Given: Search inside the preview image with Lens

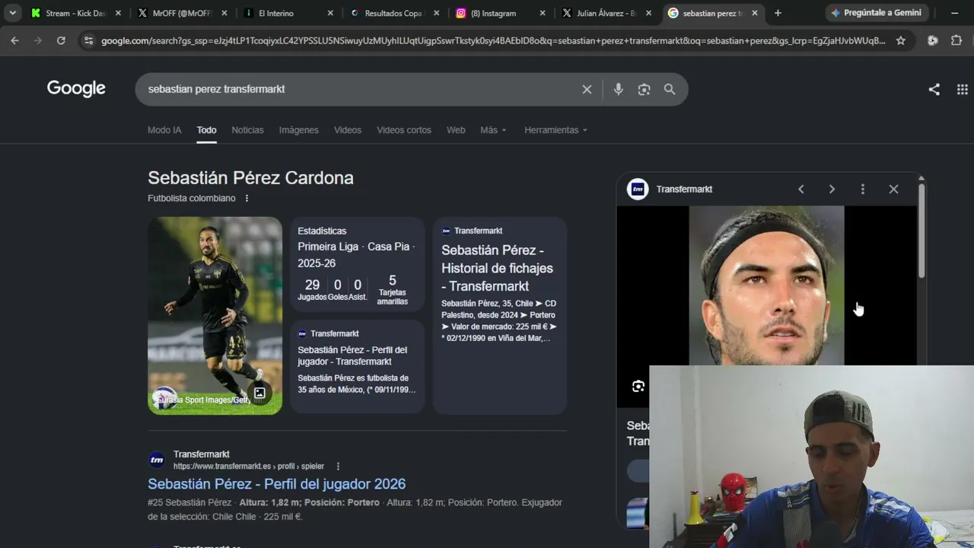Looking at the screenshot, I should 638,386.
